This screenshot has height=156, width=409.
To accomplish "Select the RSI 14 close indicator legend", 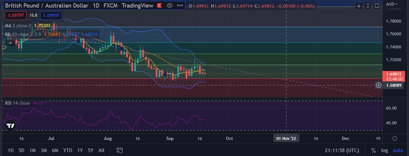I will pos(17,103).
